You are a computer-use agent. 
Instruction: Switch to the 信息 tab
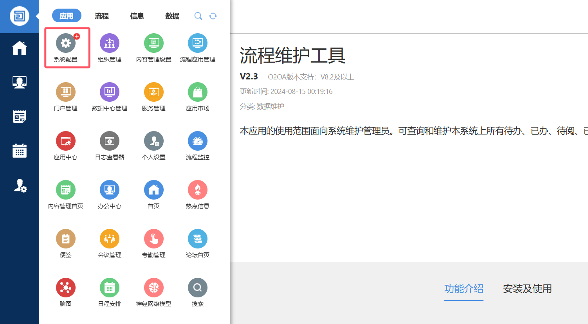(137, 16)
